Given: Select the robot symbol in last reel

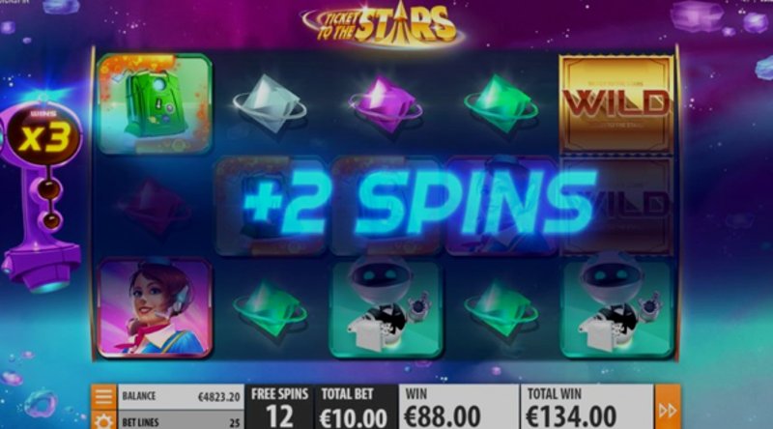Looking at the screenshot, I should click(x=616, y=308).
